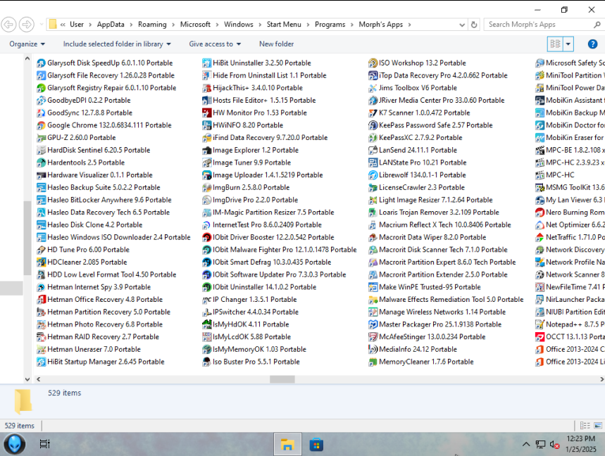Create a New folder
Image resolution: width=605 pixels, height=456 pixels.
[x=276, y=44]
